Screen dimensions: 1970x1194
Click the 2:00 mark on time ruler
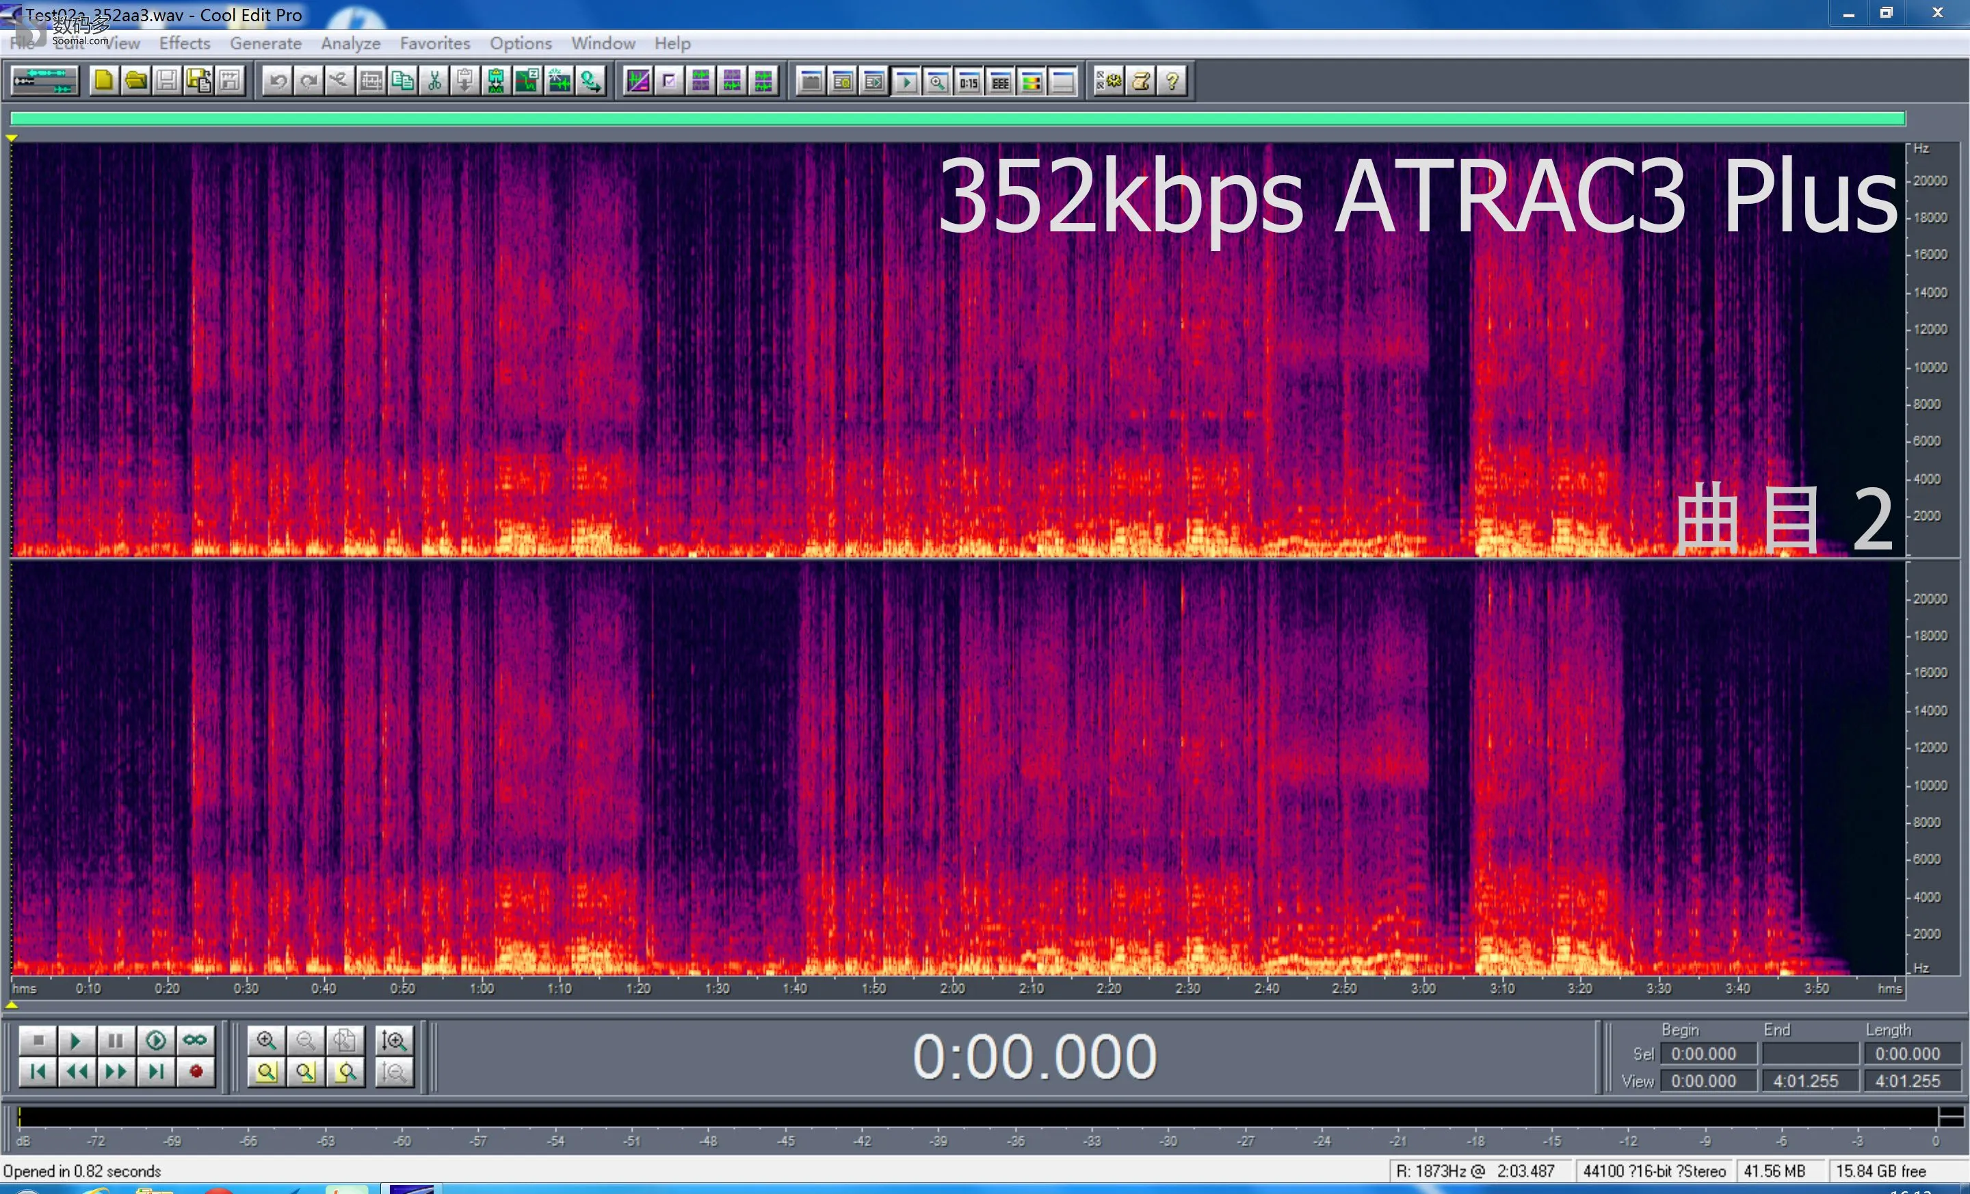pos(951,989)
